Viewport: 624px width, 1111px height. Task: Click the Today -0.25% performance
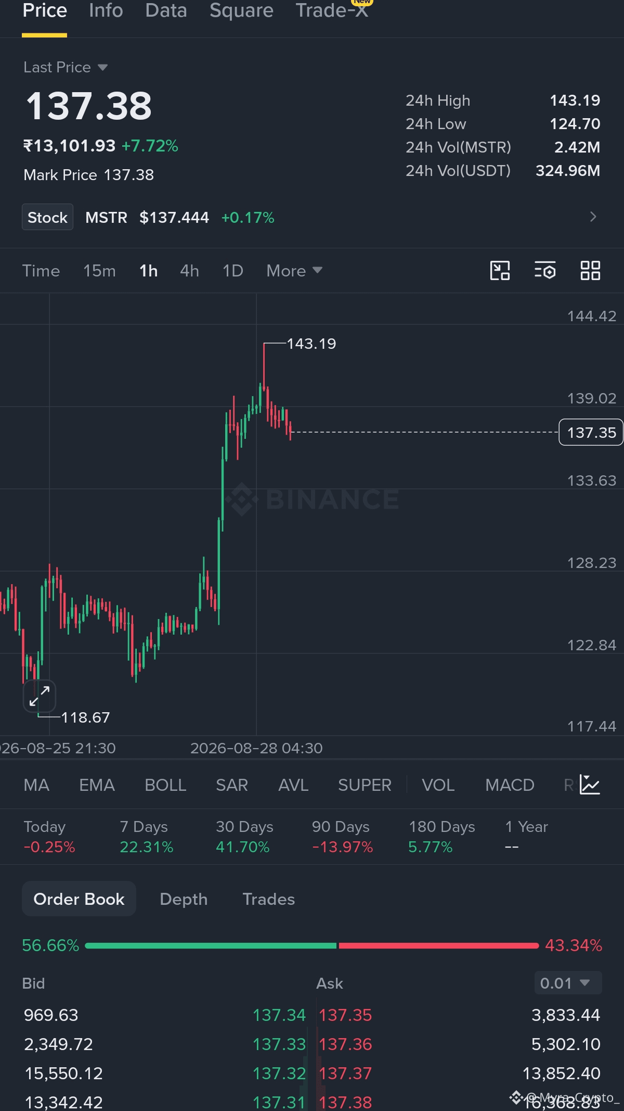click(49, 837)
